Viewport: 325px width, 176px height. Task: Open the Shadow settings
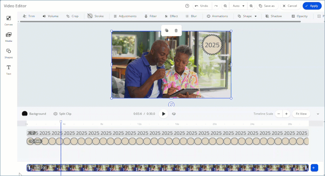[273, 16]
